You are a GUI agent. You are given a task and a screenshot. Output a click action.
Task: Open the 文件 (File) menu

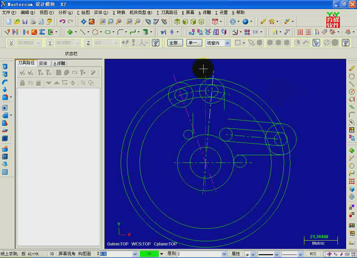point(9,13)
